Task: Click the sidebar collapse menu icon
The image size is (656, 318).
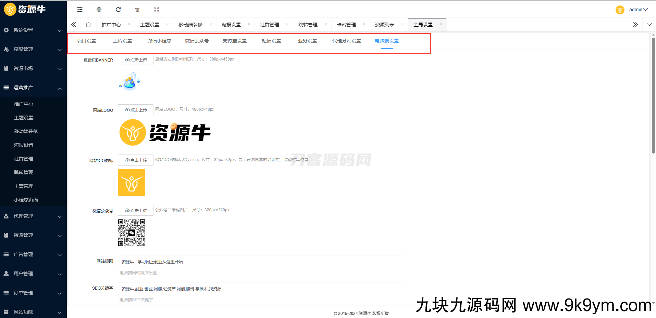Action: click(80, 10)
